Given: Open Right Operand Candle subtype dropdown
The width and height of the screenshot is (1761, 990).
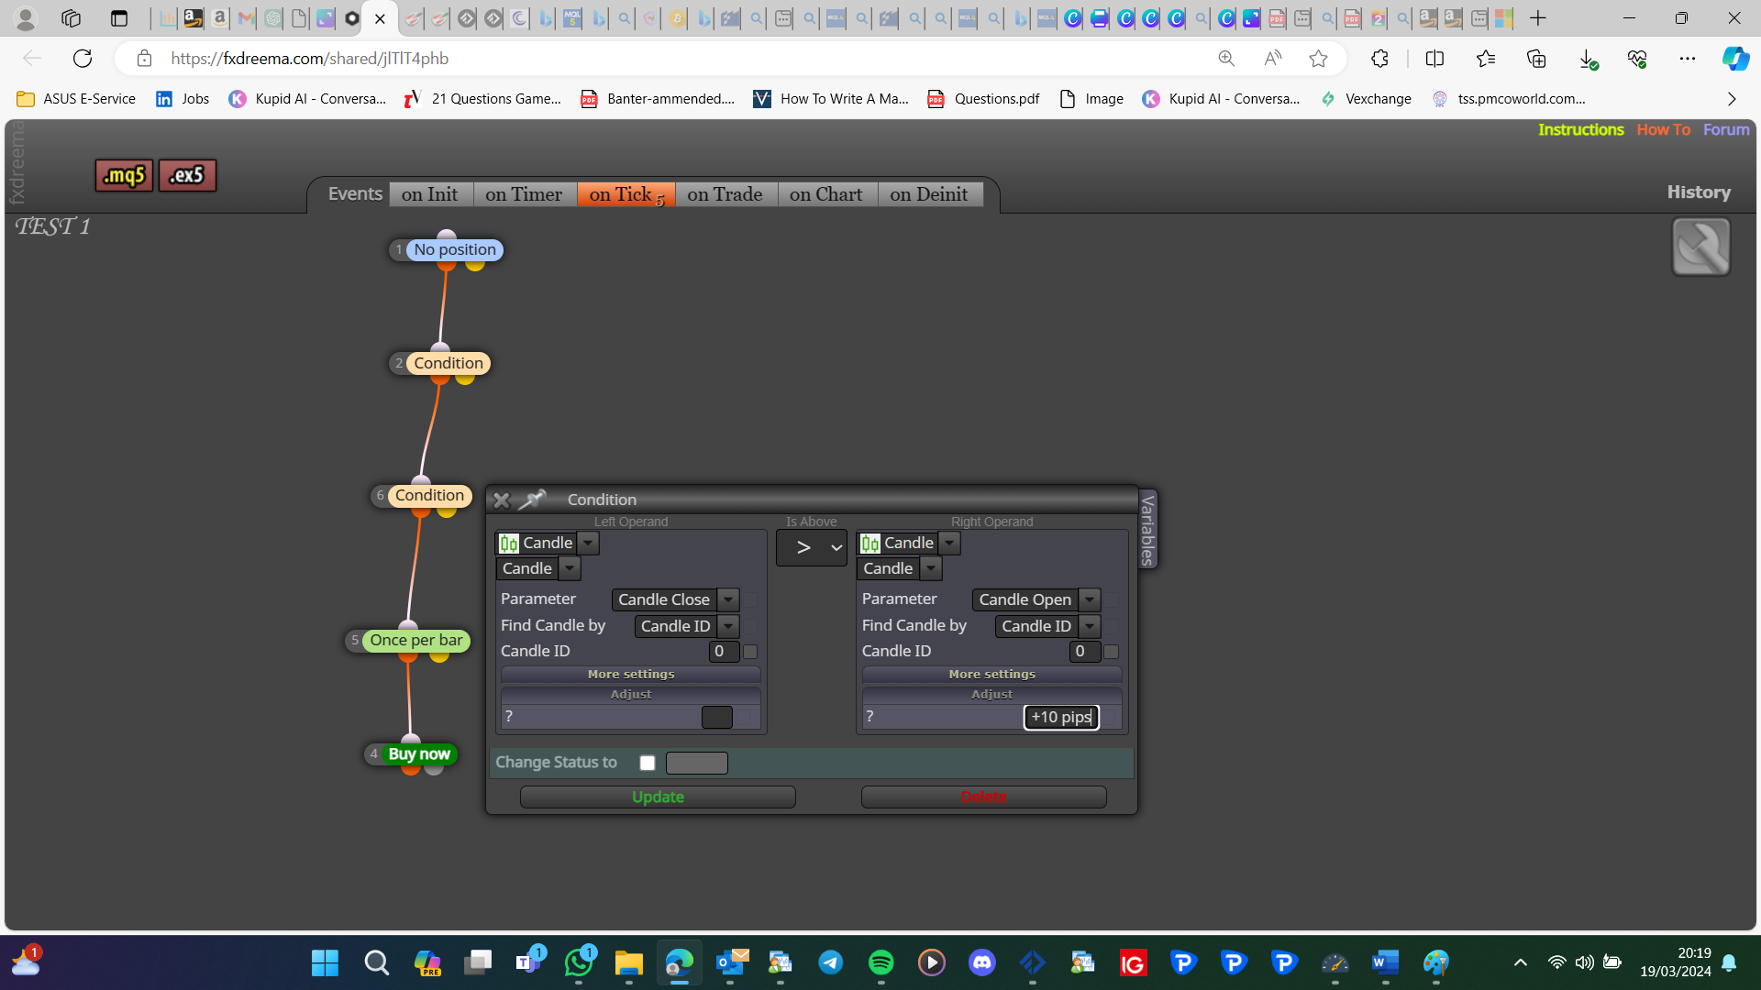Looking at the screenshot, I should click(931, 569).
